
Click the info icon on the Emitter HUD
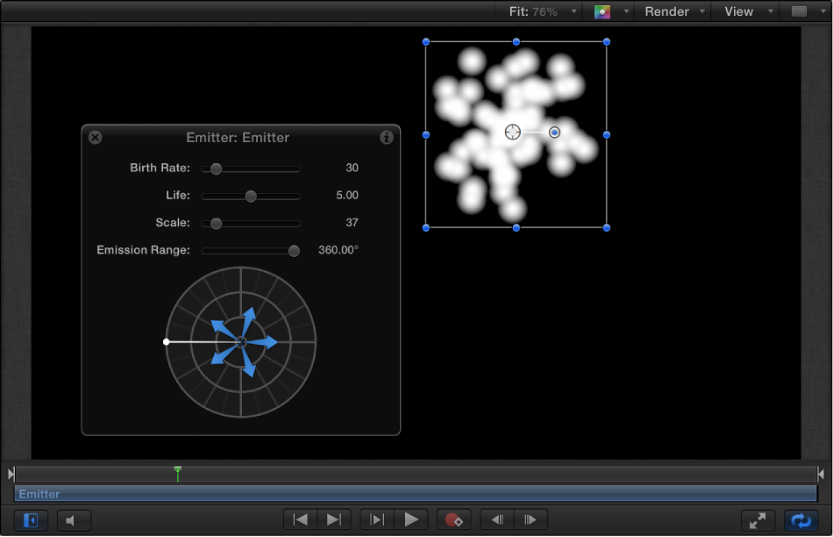[386, 137]
